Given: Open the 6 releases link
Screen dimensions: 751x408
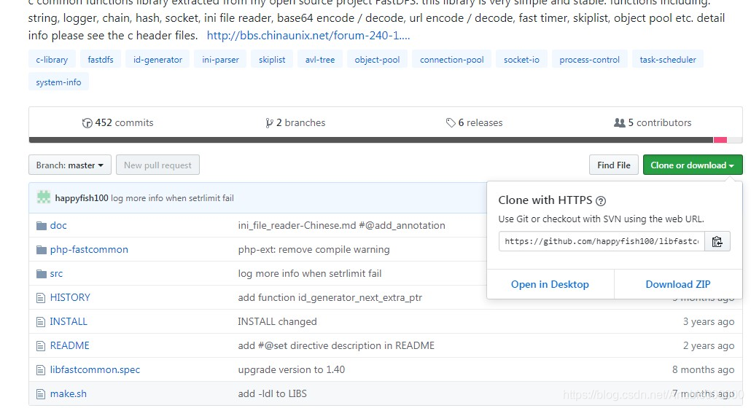Looking at the screenshot, I should [x=474, y=123].
